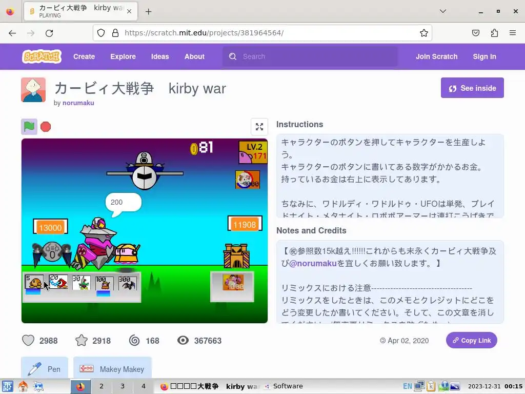Open the About page
The image size is (525, 394).
pyautogui.click(x=194, y=56)
